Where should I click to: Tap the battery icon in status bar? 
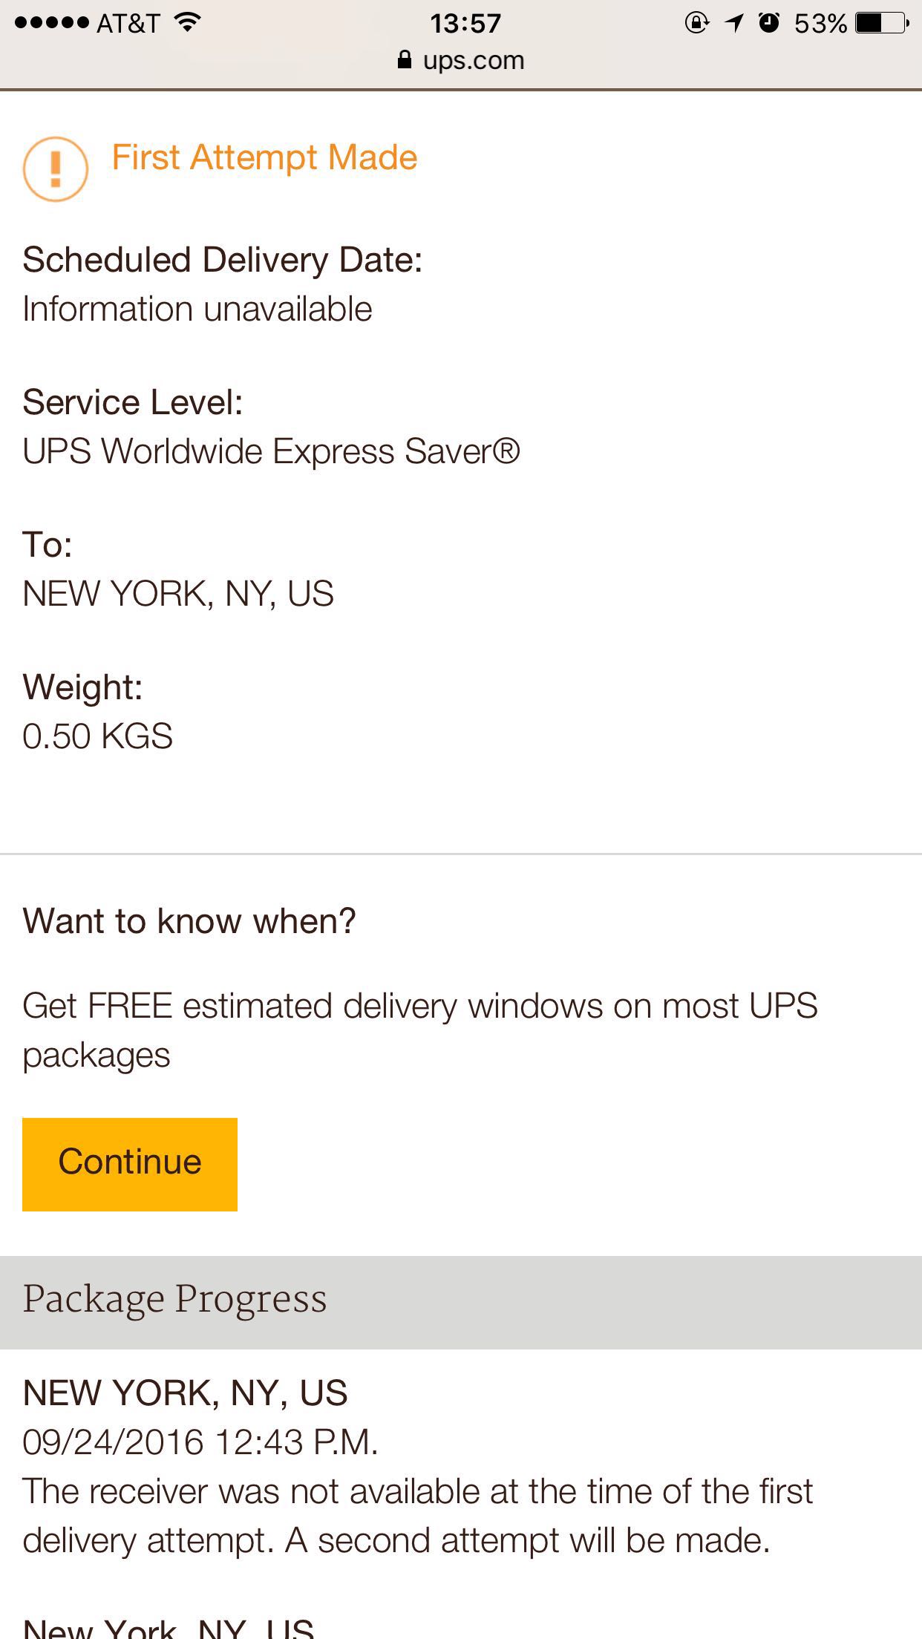point(882,23)
